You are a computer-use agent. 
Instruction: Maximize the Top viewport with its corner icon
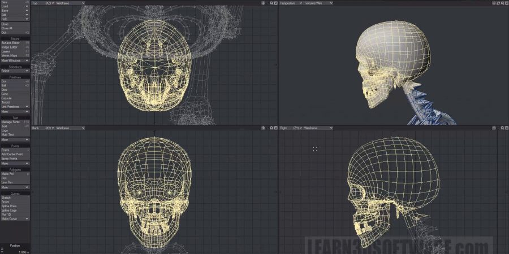click(x=275, y=3)
